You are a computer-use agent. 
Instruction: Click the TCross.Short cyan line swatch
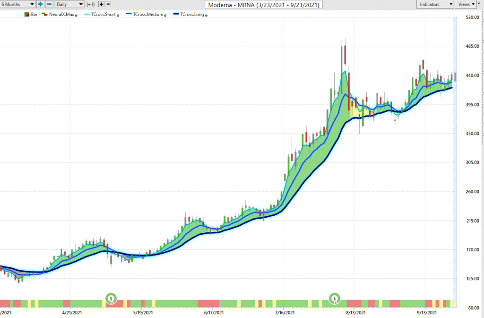(x=87, y=14)
